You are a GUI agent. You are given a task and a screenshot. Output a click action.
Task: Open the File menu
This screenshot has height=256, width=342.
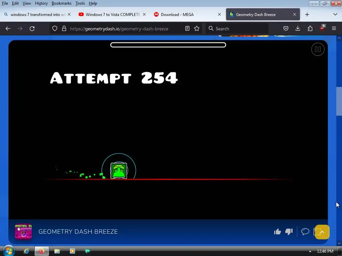[5, 3]
